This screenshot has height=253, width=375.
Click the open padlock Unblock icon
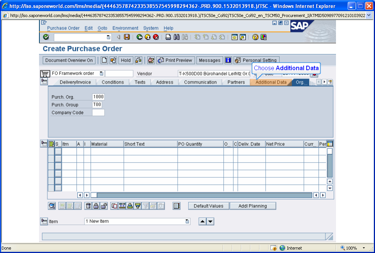(x=104, y=206)
